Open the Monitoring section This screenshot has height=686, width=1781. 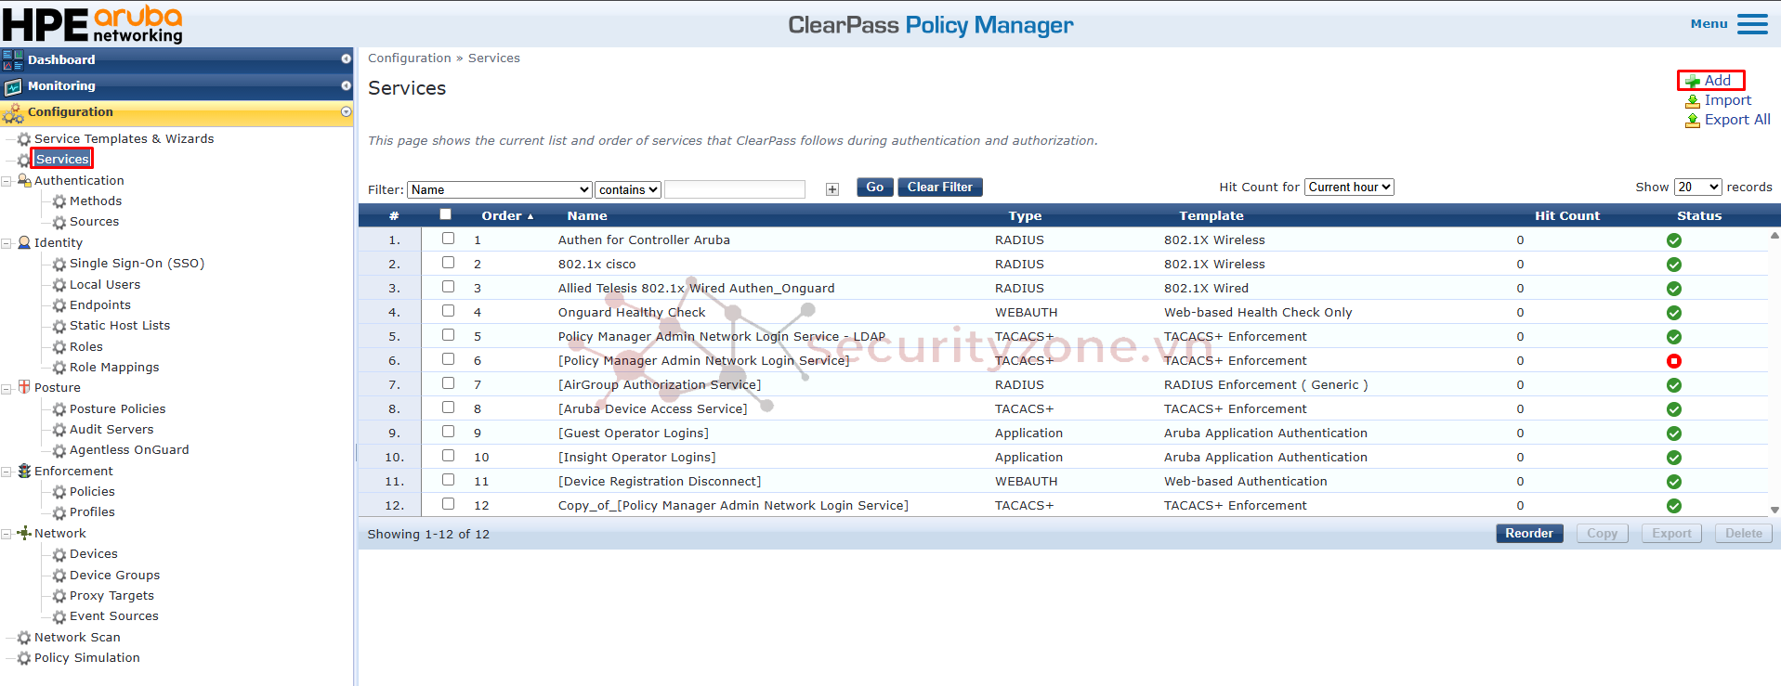click(x=177, y=85)
